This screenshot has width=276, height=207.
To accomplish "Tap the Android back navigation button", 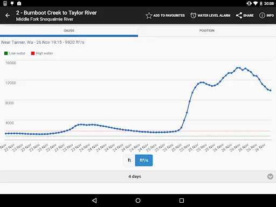I will click(x=94, y=201).
